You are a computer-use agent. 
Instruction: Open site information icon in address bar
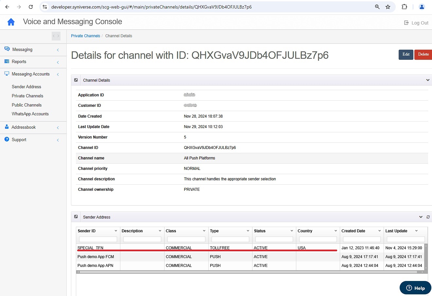click(45, 7)
